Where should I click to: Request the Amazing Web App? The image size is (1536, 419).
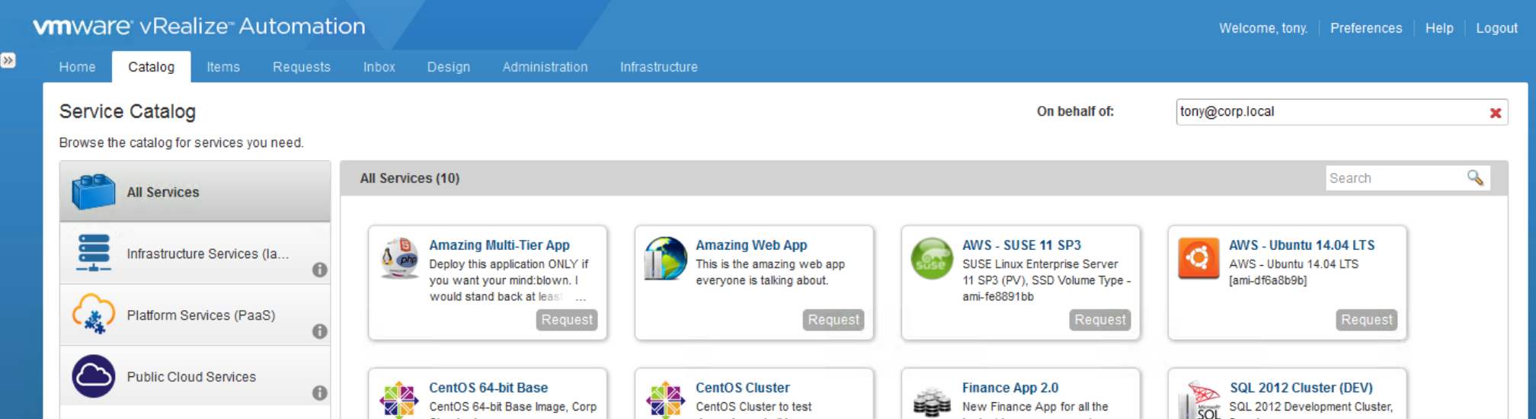click(834, 320)
